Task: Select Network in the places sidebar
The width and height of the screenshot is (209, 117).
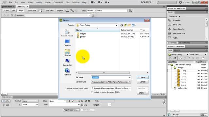Action: click(67, 72)
